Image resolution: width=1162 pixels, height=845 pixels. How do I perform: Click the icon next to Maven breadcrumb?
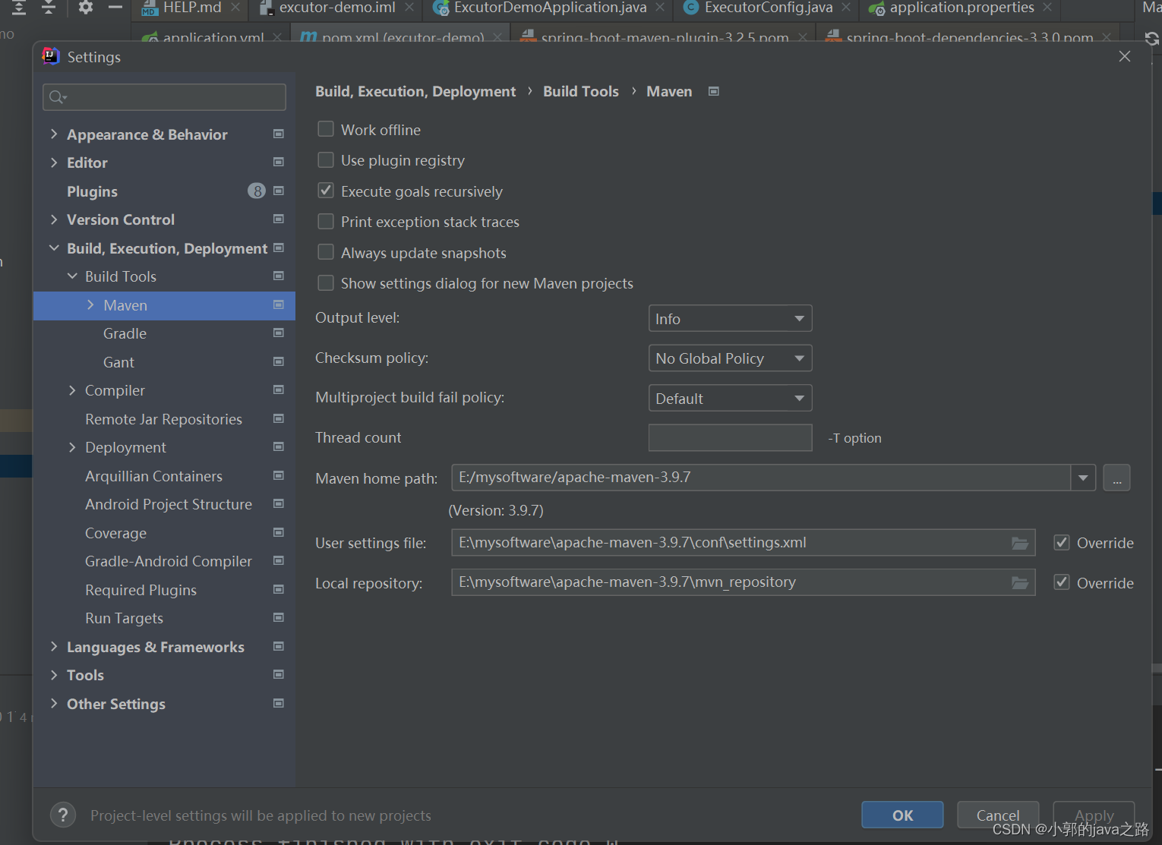tap(714, 91)
